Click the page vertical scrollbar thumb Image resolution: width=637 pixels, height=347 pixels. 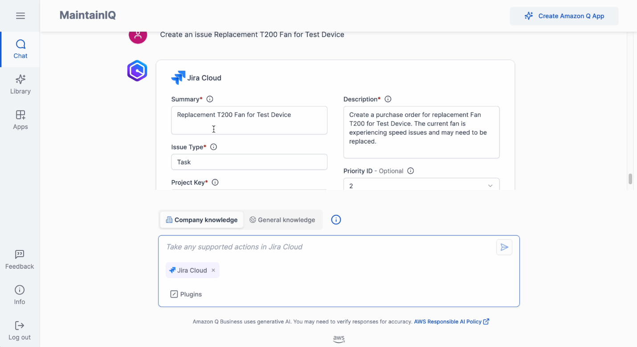(x=630, y=179)
